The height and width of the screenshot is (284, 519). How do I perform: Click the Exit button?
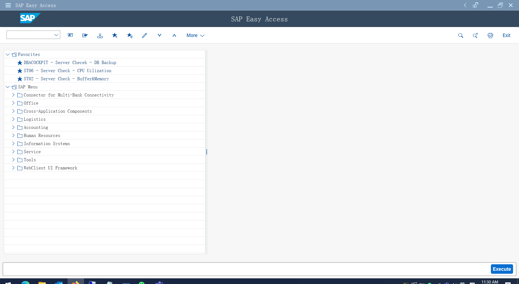[x=506, y=35]
